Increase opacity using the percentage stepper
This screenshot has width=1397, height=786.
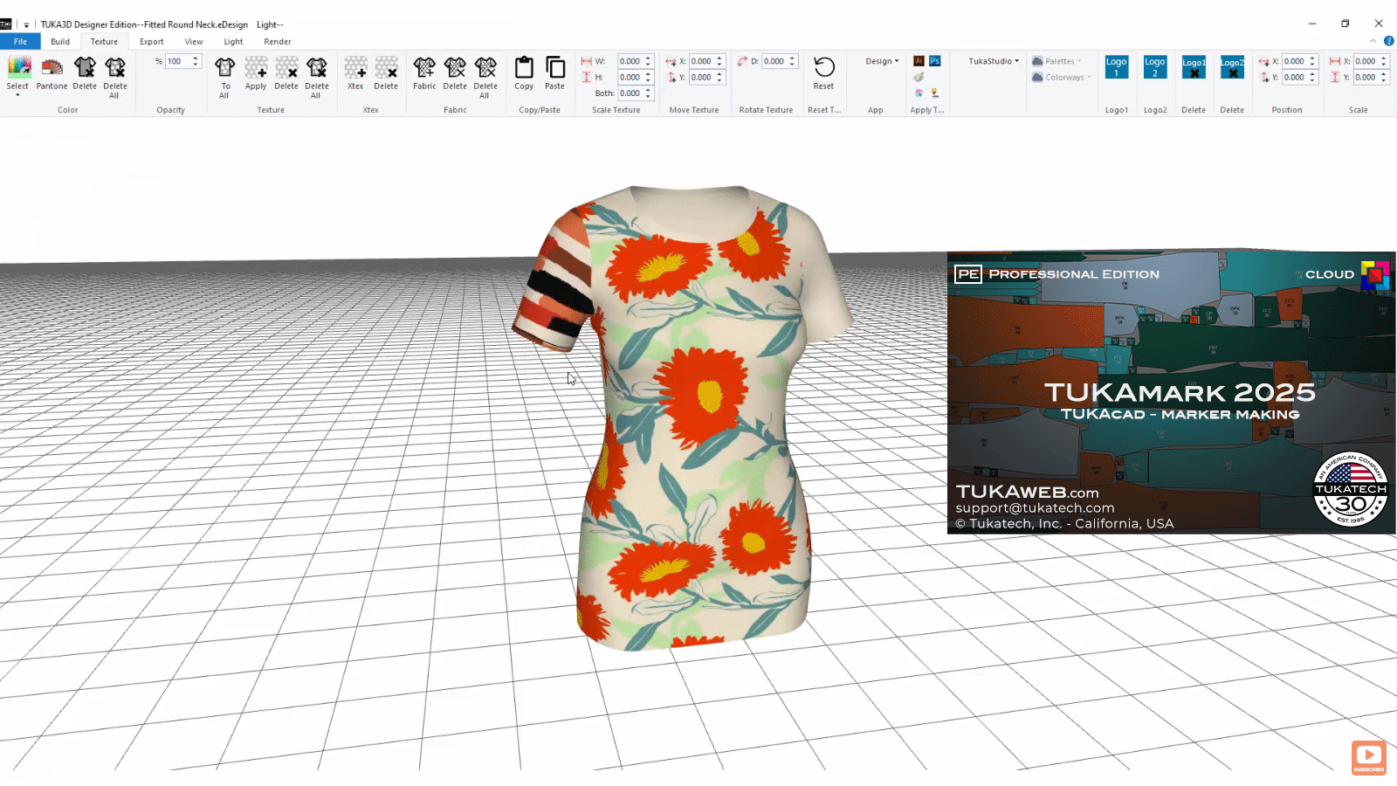coord(194,58)
